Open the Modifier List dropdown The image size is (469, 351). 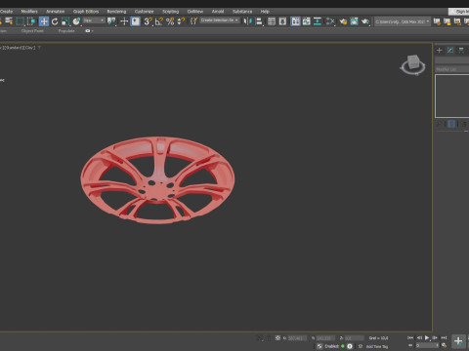coord(452,69)
